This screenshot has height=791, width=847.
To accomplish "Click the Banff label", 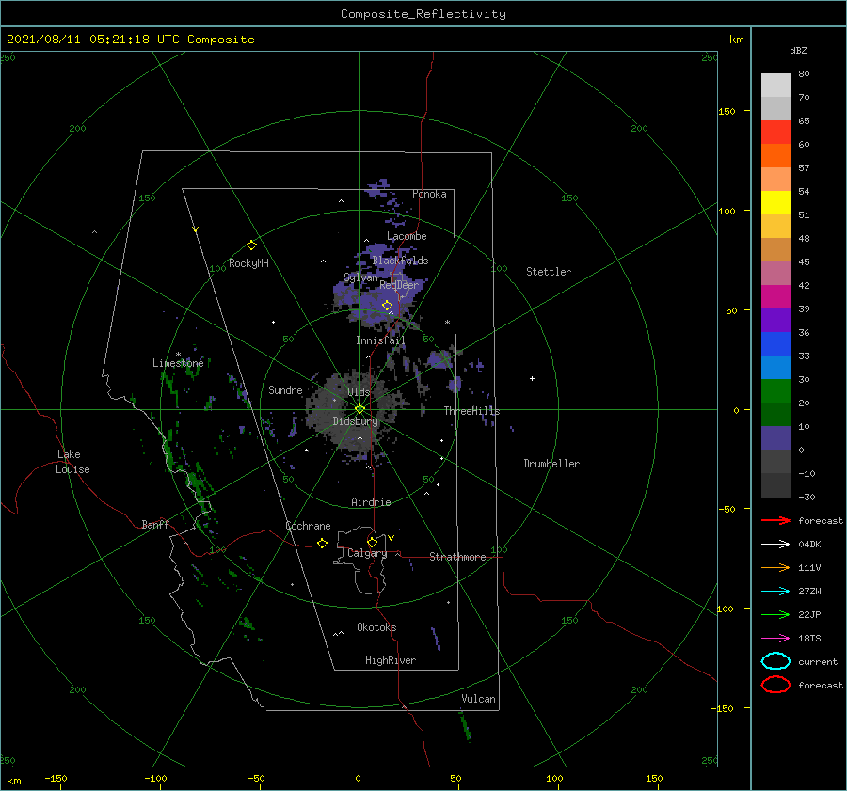I will (x=155, y=524).
